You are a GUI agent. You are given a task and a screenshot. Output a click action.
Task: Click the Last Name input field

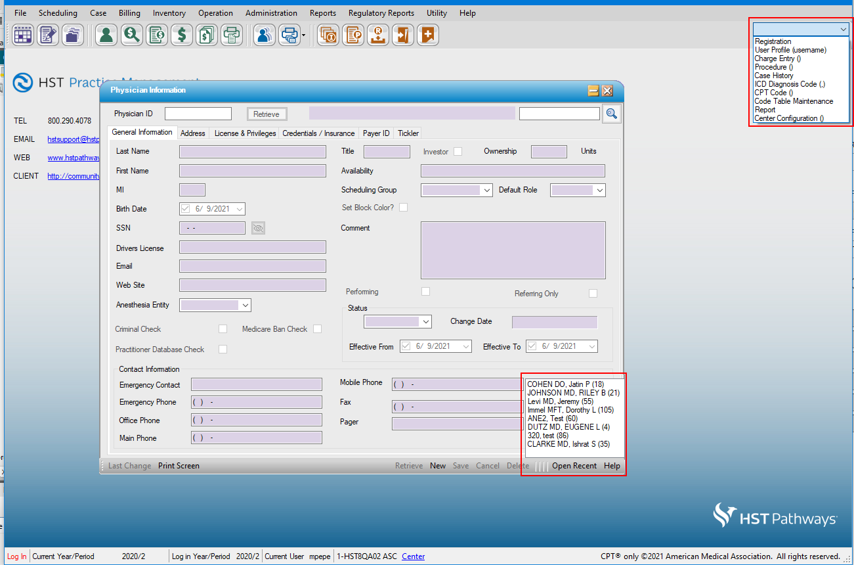(252, 152)
